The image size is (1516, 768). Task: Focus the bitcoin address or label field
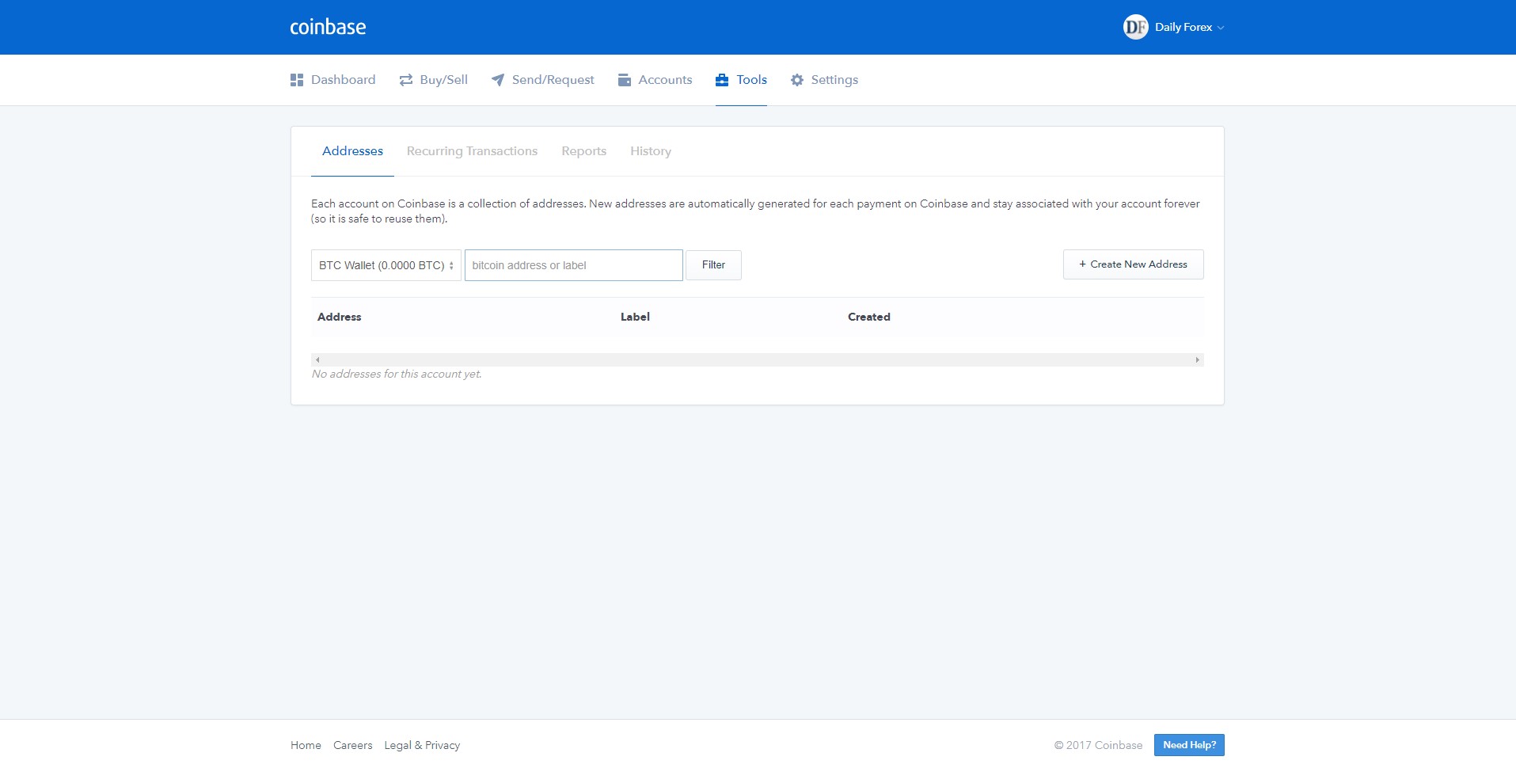[x=574, y=265]
